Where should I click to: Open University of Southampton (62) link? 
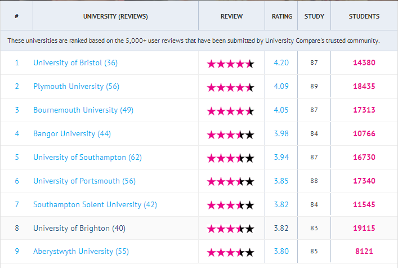coord(88,157)
